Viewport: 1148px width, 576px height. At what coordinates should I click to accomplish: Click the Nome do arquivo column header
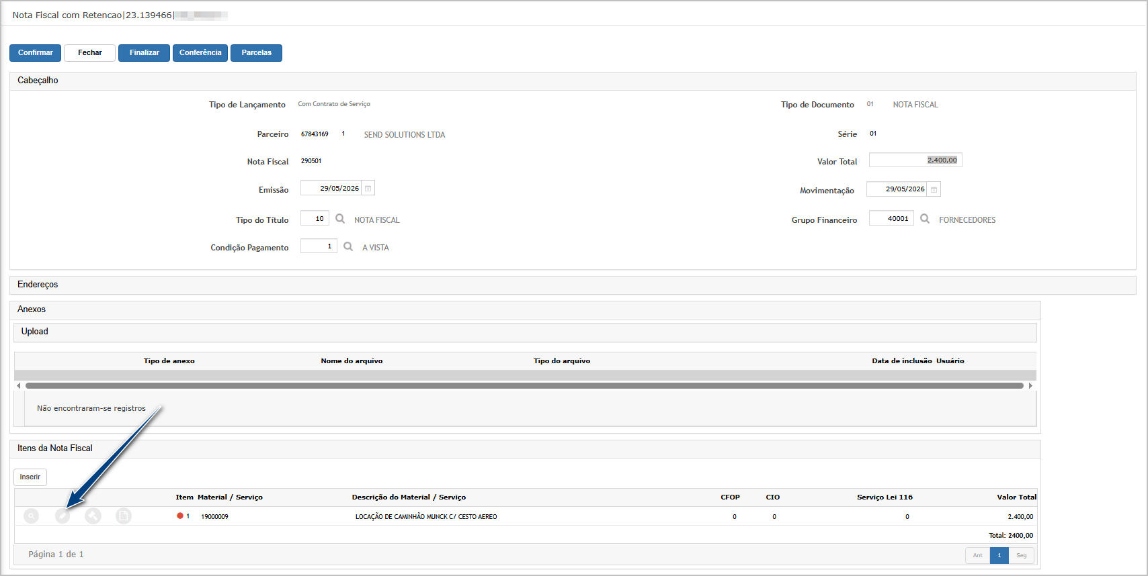pyautogui.click(x=352, y=361)
